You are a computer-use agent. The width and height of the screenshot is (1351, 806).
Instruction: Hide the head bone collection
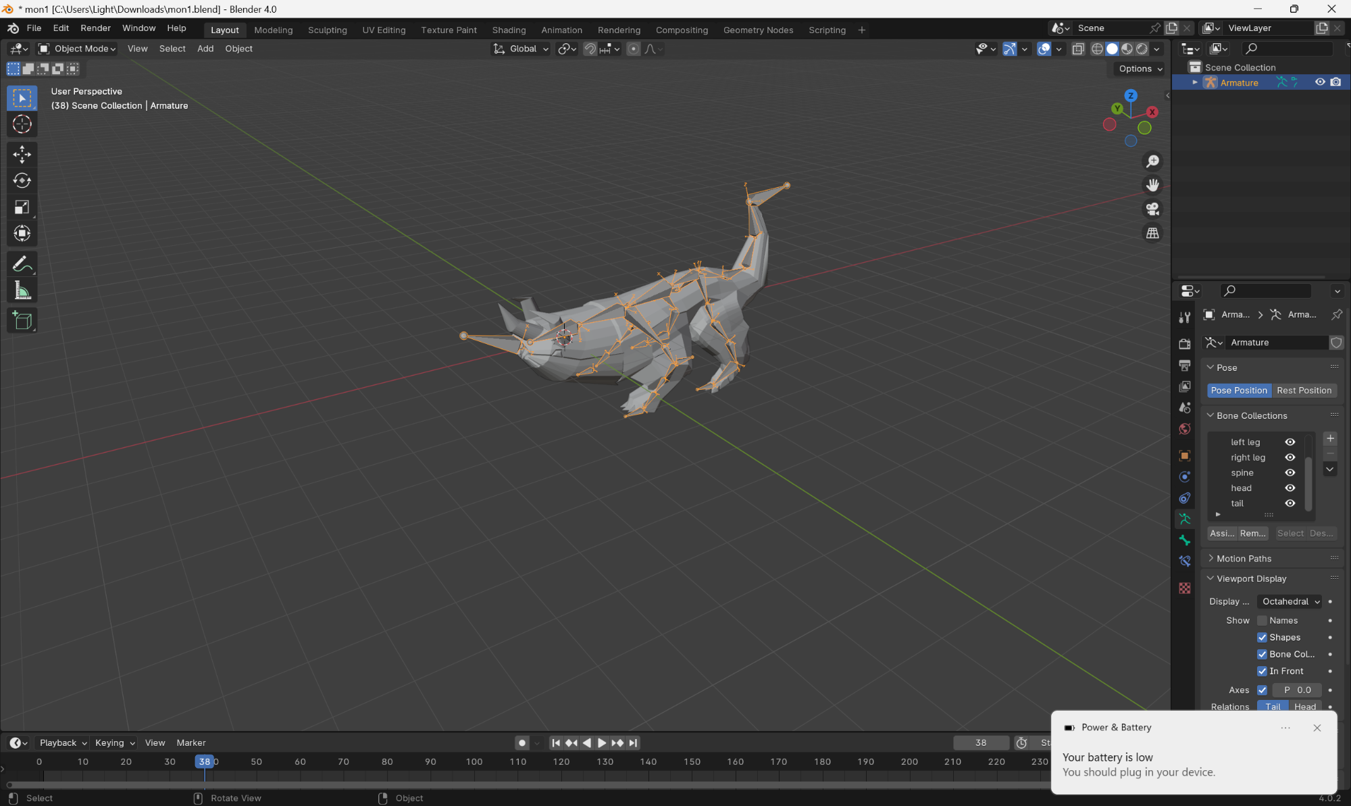pyautogui.click(x=1290, y=488)
